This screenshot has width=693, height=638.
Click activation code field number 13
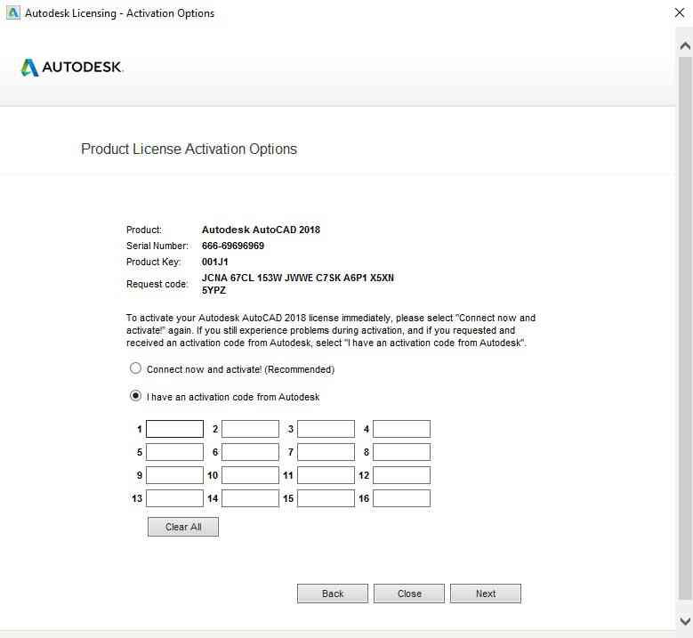174,498
